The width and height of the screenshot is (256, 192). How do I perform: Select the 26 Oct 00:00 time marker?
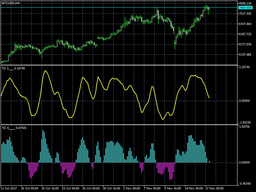[91, 188]
